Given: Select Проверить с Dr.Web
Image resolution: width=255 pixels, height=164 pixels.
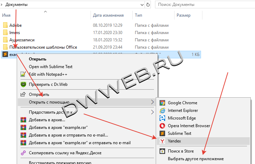Looking at the screenshot, I should pyautogui.click(x=48, y=84).
